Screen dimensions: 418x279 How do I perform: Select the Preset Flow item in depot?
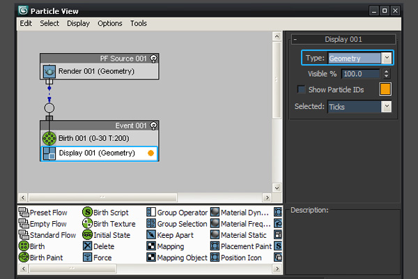[x=24, y=211]
